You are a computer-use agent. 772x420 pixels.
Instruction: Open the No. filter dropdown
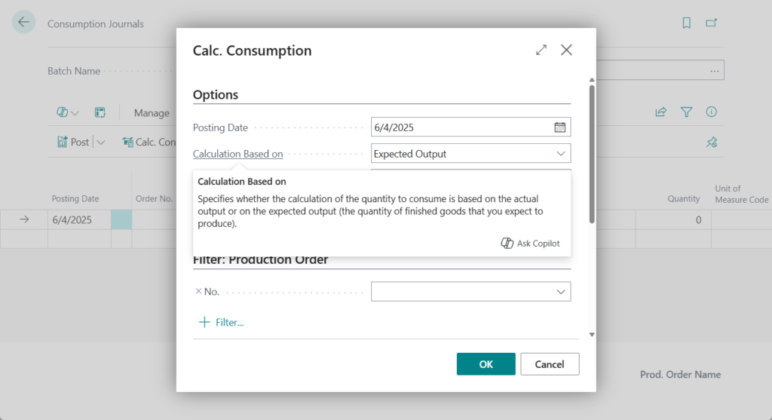point(561,292)
